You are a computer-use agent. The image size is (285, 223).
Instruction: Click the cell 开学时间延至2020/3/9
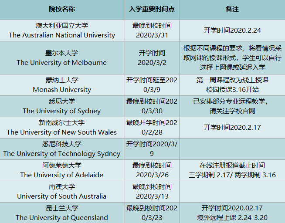(152, 85)
